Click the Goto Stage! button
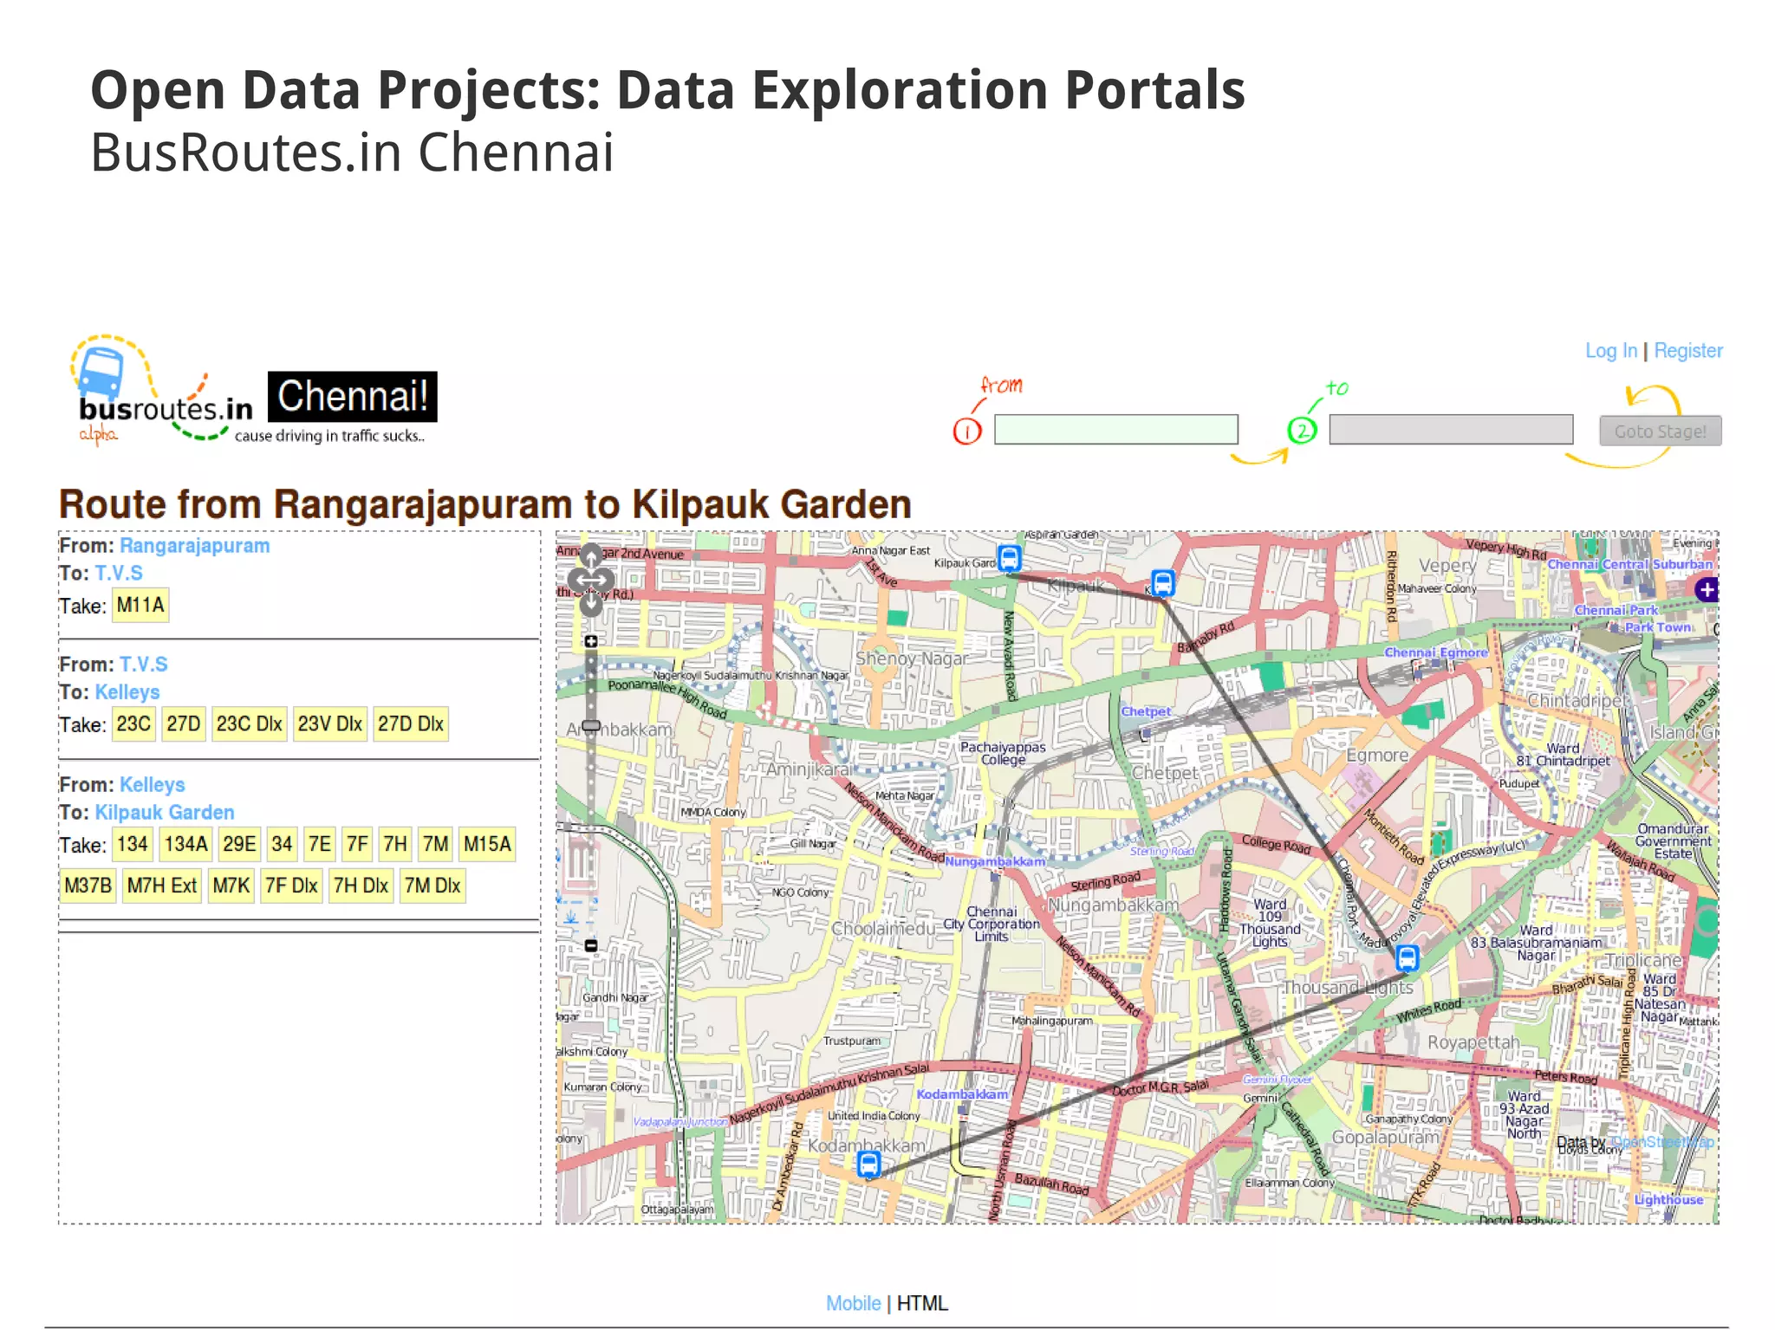The width and height of the screenshot is (1775, 1330). 1660,431
